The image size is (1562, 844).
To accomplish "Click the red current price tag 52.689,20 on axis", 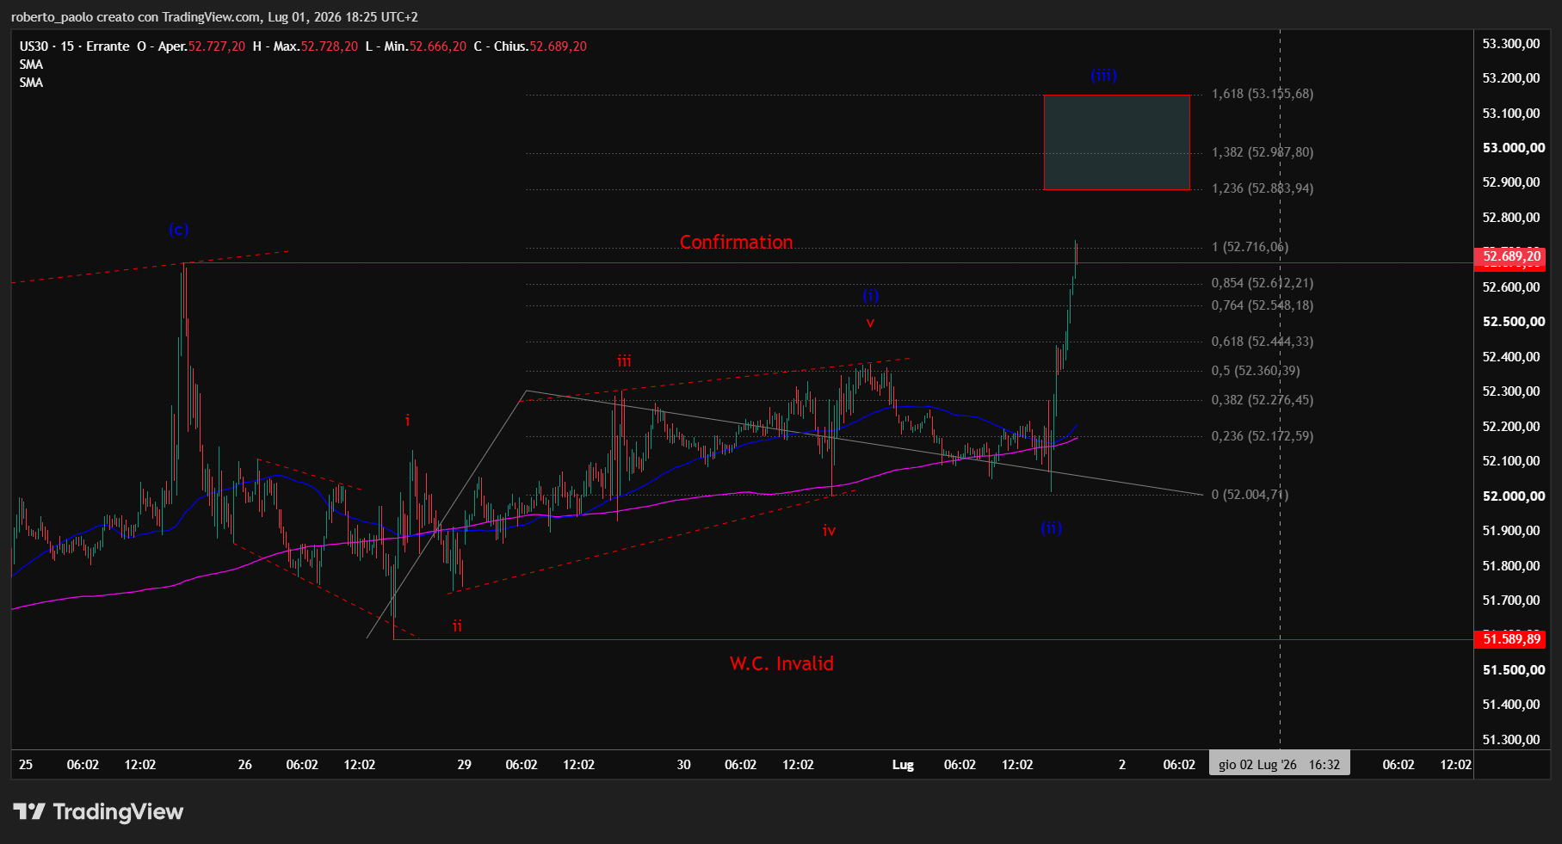I will (1510, 257).
